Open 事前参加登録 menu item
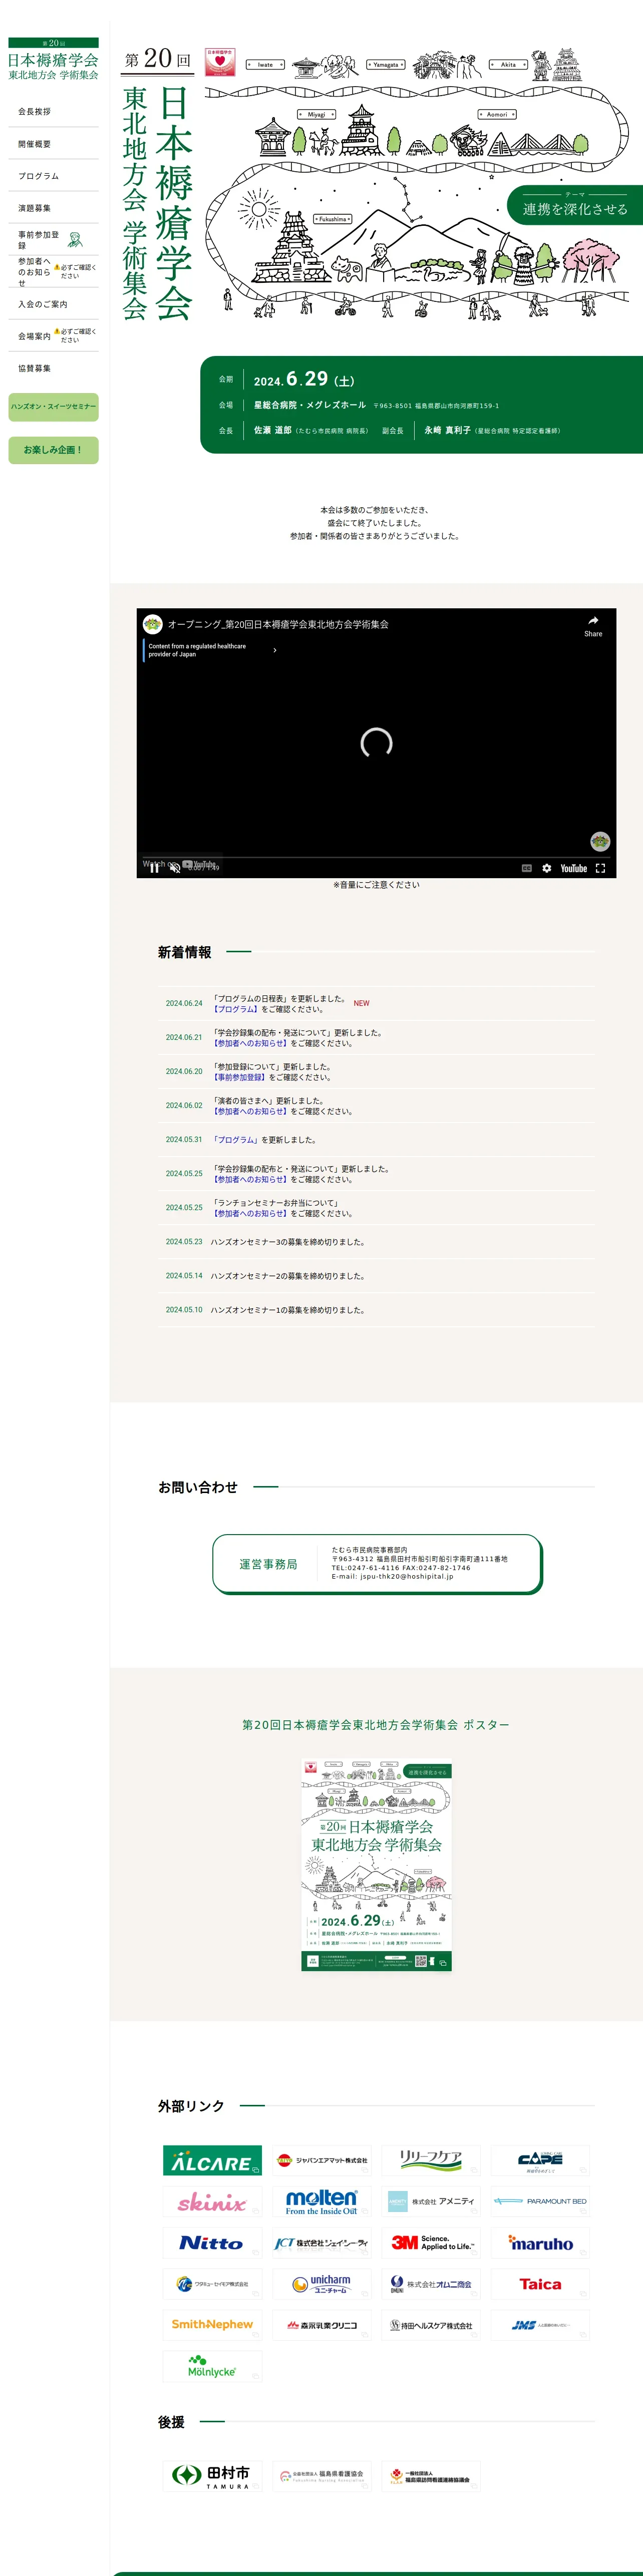The image size is (643, 2576). 54,240
